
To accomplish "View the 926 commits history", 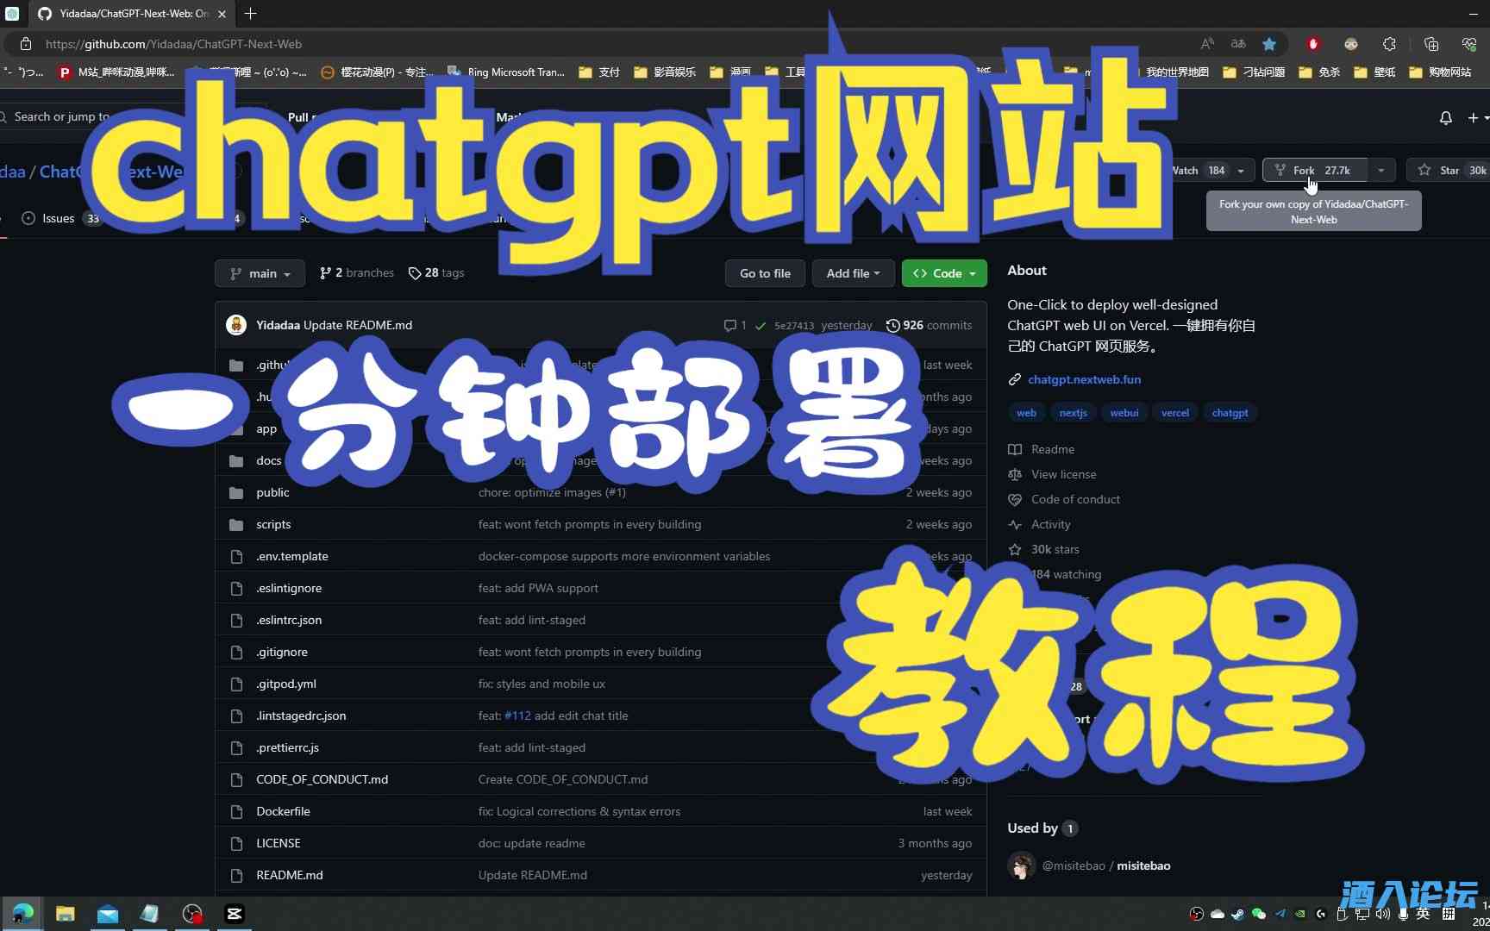I will 929,326.
